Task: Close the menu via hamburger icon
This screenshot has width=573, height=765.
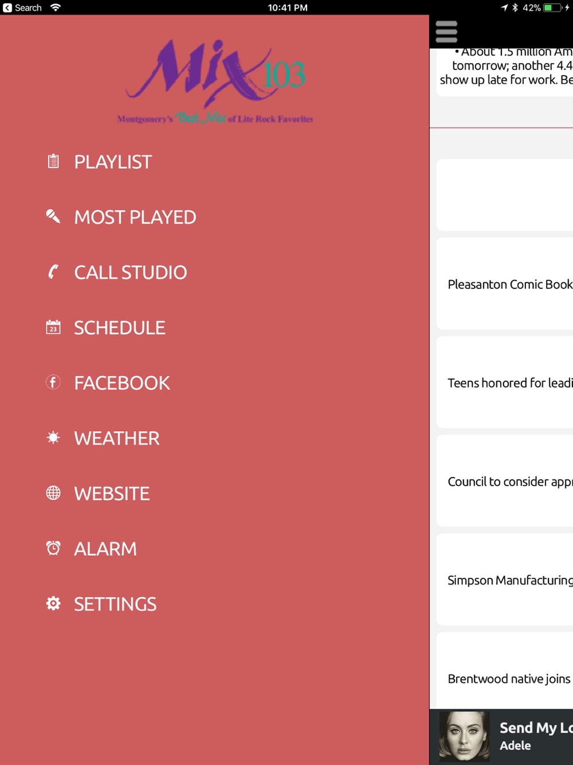Action: [x=446, y=32]
